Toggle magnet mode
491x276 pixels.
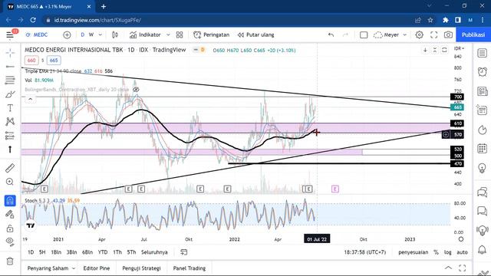click(10, 200)
